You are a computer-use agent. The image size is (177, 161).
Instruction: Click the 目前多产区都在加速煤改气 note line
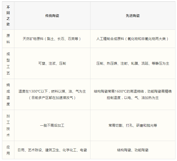52,98
